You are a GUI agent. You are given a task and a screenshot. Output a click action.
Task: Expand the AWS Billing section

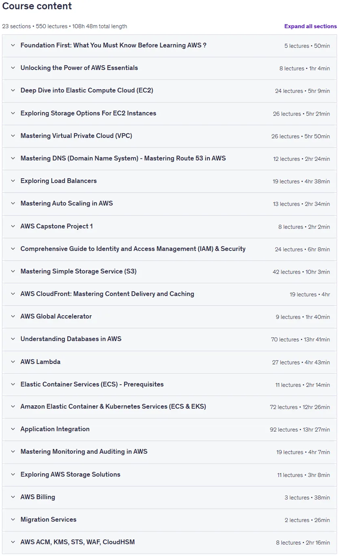tap(169, 497)
